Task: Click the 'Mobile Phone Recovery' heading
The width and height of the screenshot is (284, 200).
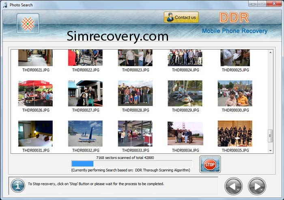Action: (235, 31)
